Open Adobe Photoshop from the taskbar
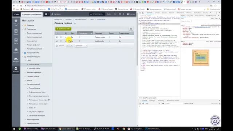The height and width of the screenshot is (131, 233). [152, 129]
